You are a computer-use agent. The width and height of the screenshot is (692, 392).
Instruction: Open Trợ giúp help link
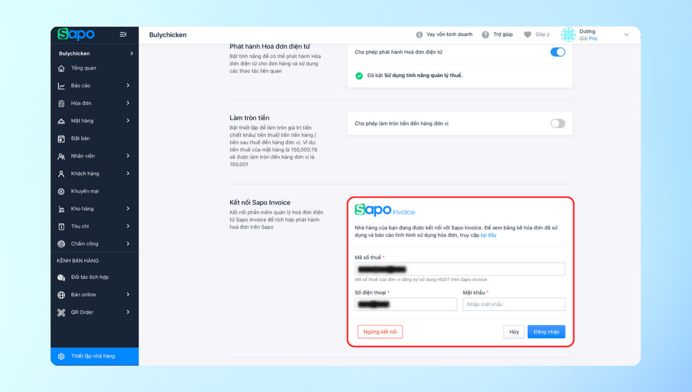[x=503, y=35]
